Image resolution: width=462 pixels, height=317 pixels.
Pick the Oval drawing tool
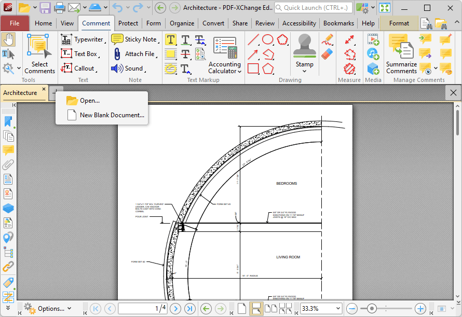(268, 39)
